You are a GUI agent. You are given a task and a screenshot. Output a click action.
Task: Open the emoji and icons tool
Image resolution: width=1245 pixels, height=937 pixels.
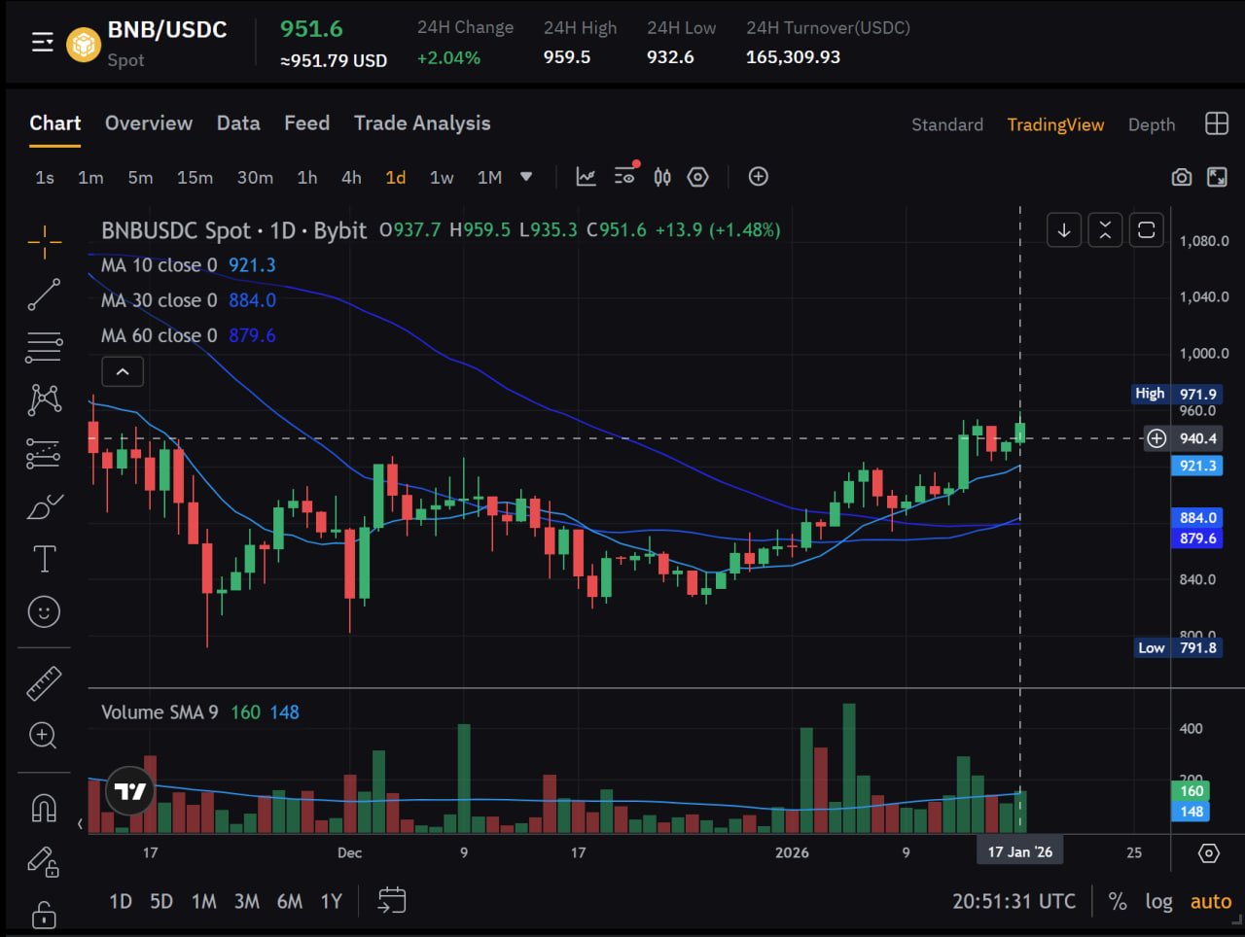tap(45, 611)
